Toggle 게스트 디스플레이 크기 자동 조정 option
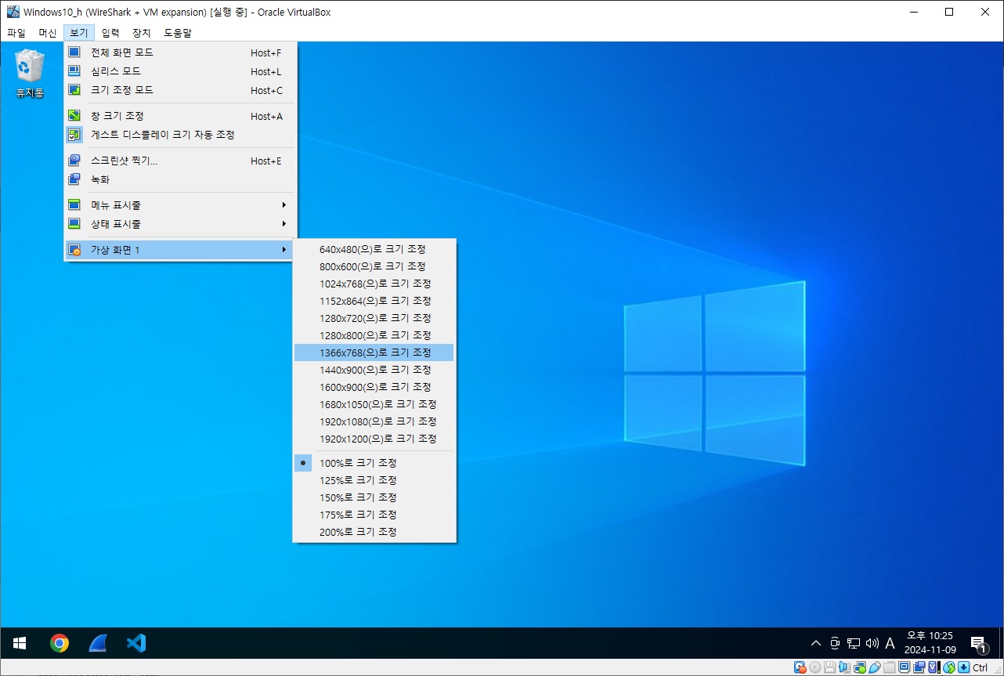The height and width of the screenshot is (676, 1004). click(x=180, y=135)
